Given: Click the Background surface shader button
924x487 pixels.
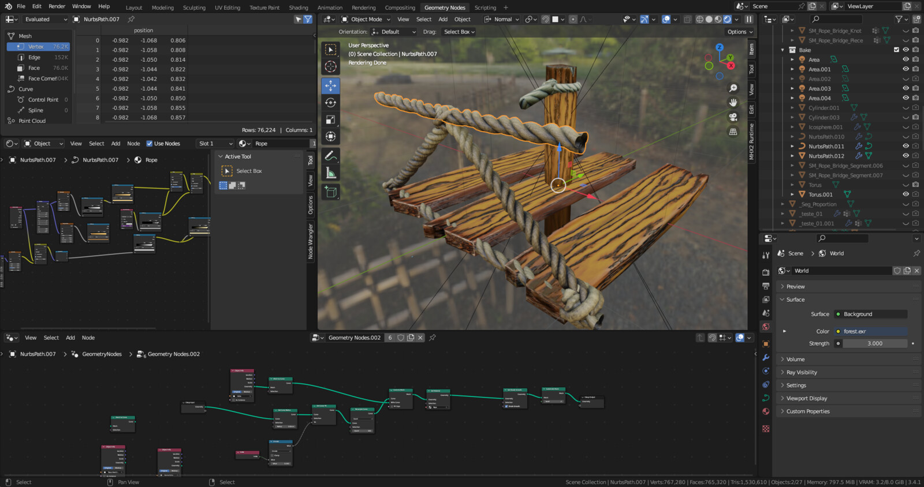Looking at the screenshot, I should pos(871,314).
